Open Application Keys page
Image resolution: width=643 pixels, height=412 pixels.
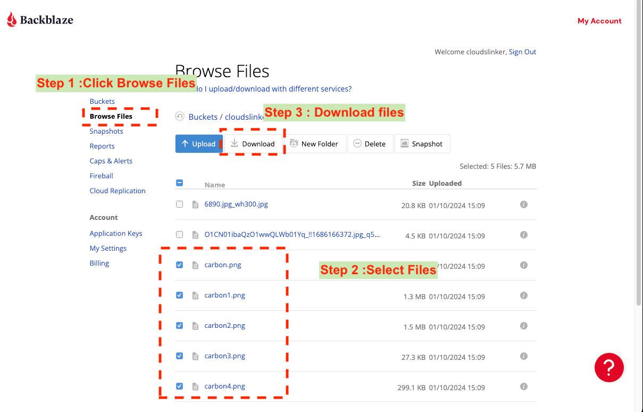tap(116, 233)
